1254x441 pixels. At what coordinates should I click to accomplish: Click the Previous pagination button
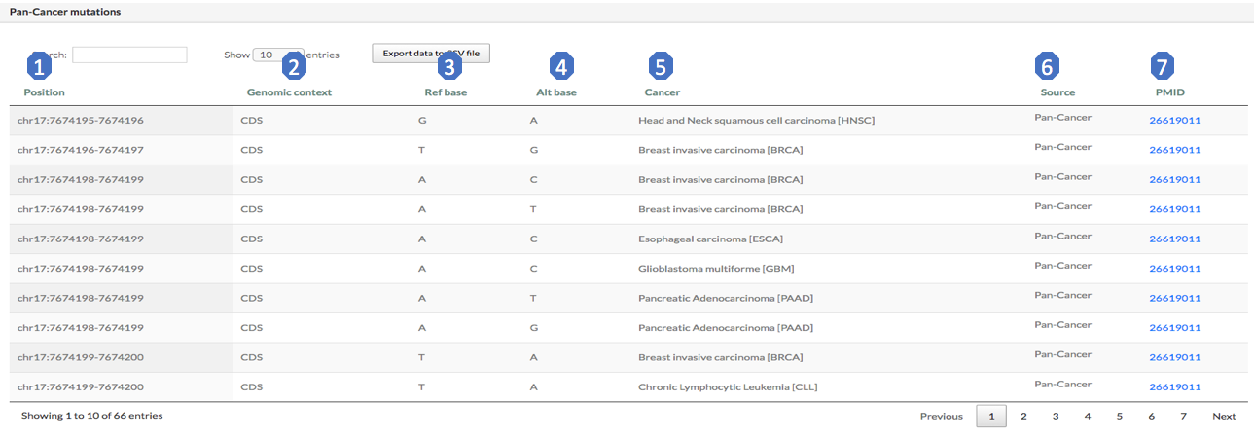(941, 417)
